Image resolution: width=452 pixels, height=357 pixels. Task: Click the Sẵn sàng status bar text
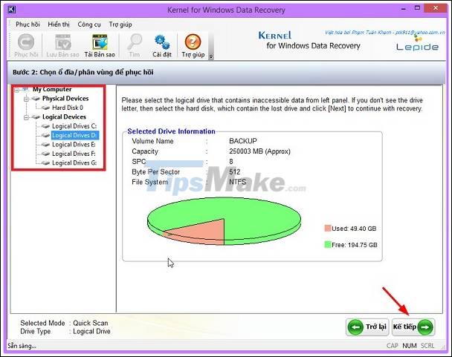point(22,346)
